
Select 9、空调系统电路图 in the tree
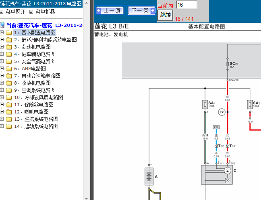point(35,90)
